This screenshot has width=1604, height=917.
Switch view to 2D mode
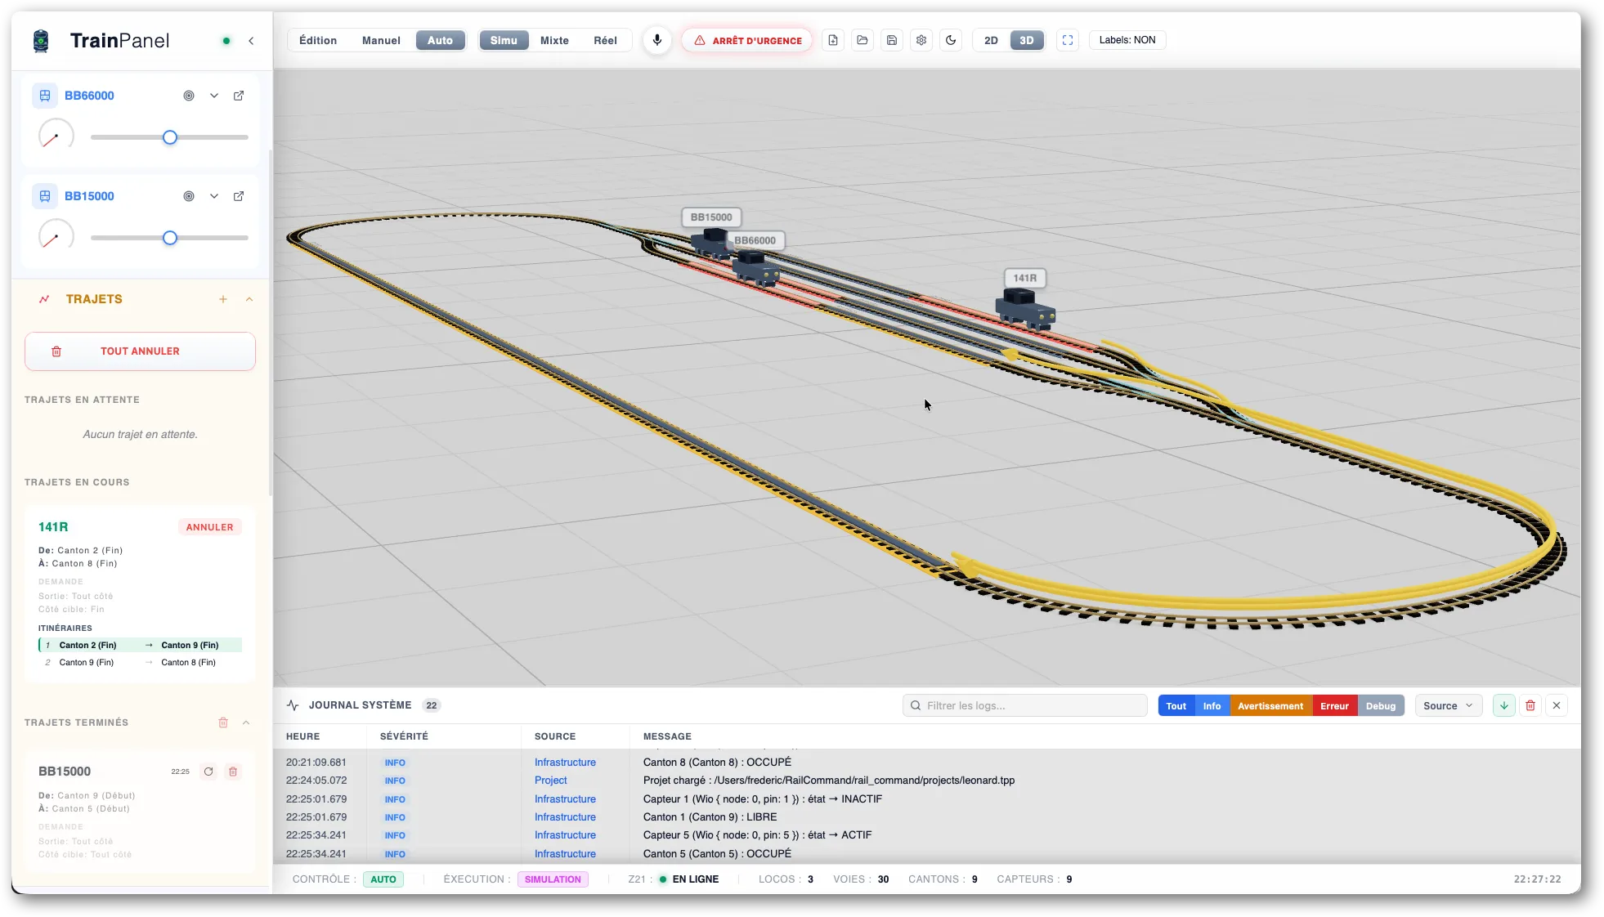click(x=991, y=40)
